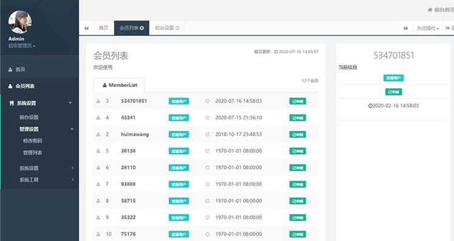
Task: Click member name 534701851 in the list
Action: [x=134, y=101]
